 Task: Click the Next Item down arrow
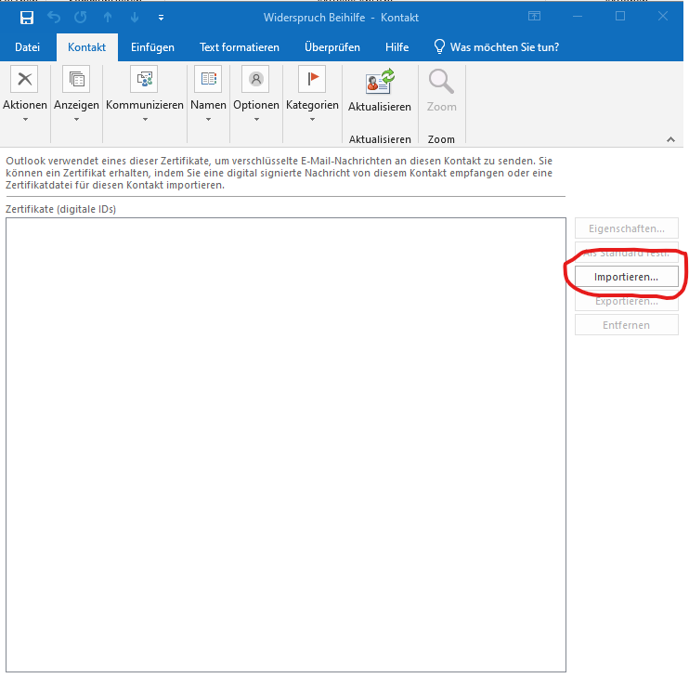135,18
